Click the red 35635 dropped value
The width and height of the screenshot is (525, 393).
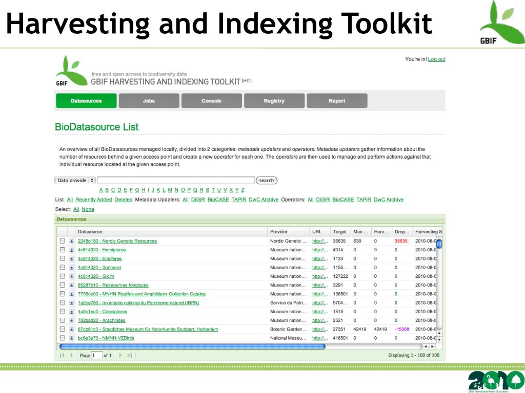(x=401, y=241)
